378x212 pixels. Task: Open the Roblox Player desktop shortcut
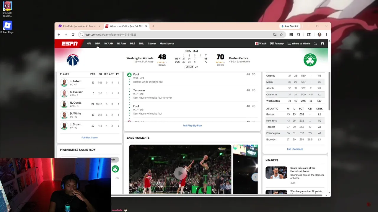click(7, 27)
